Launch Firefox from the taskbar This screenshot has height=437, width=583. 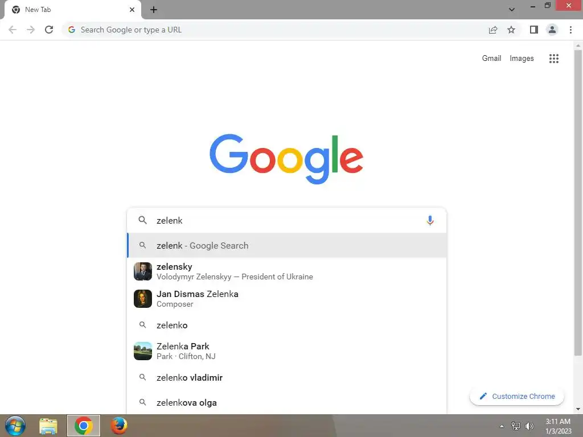point(119,426)
